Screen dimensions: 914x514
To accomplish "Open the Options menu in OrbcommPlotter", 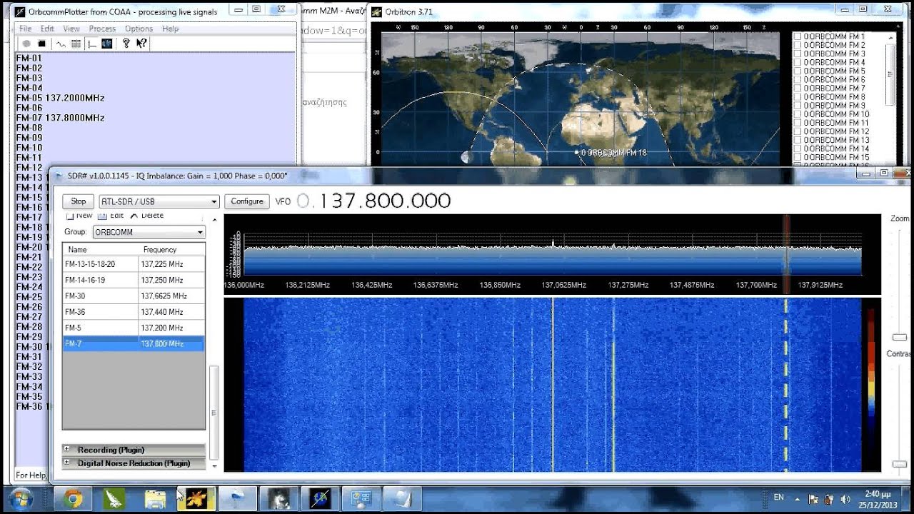I will click(x=139, y=29).
